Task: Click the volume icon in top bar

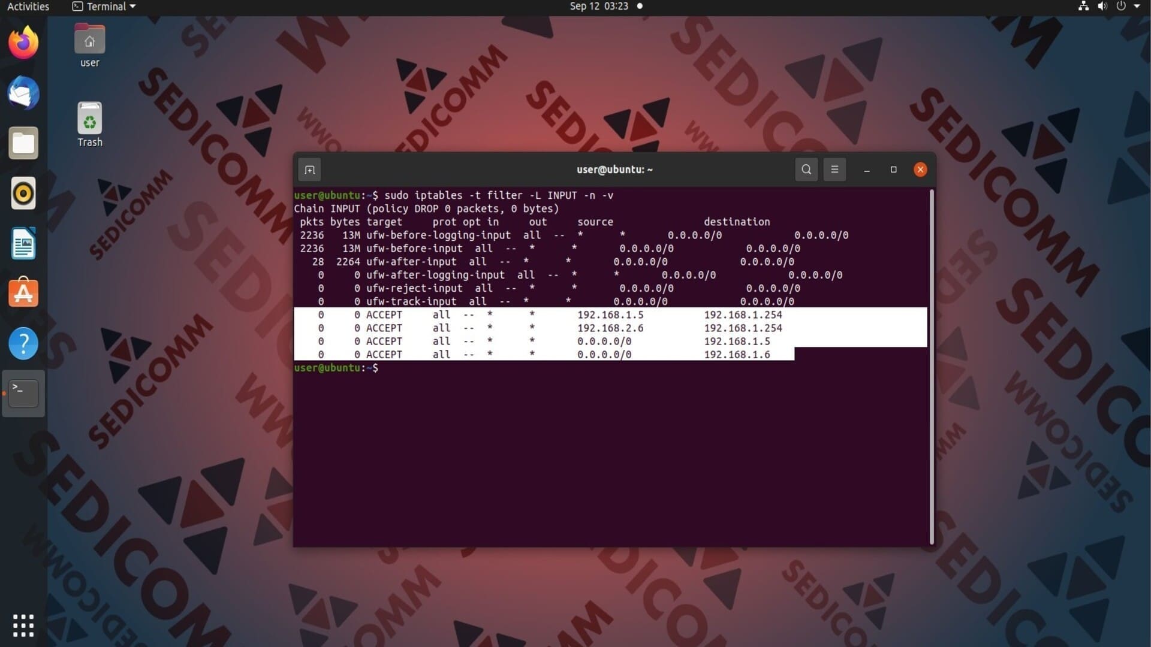Action: [x=1102, y=7]
